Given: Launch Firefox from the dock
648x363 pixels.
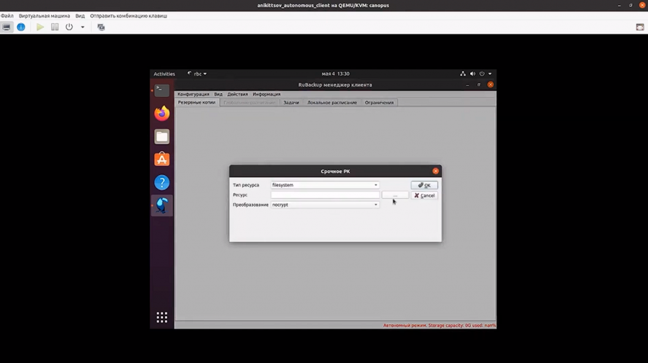Looking at the screenshot, I should tap(162, 114).
